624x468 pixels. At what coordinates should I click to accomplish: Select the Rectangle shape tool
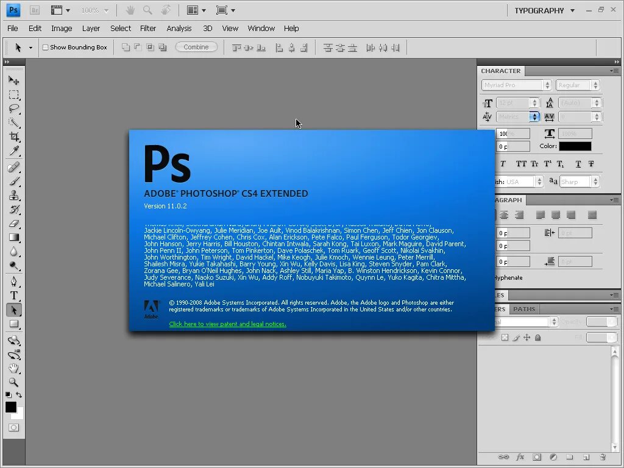click(14, 324)
